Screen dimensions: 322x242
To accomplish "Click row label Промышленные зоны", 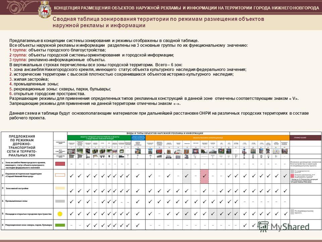I will pyautogui.click(x=16, y=201).
